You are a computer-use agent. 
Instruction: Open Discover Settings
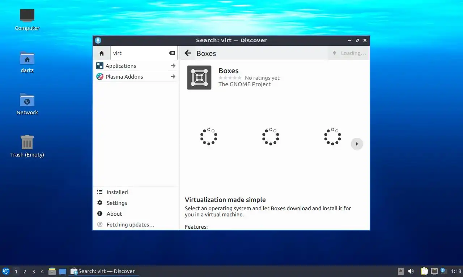(x=136, y=203)
